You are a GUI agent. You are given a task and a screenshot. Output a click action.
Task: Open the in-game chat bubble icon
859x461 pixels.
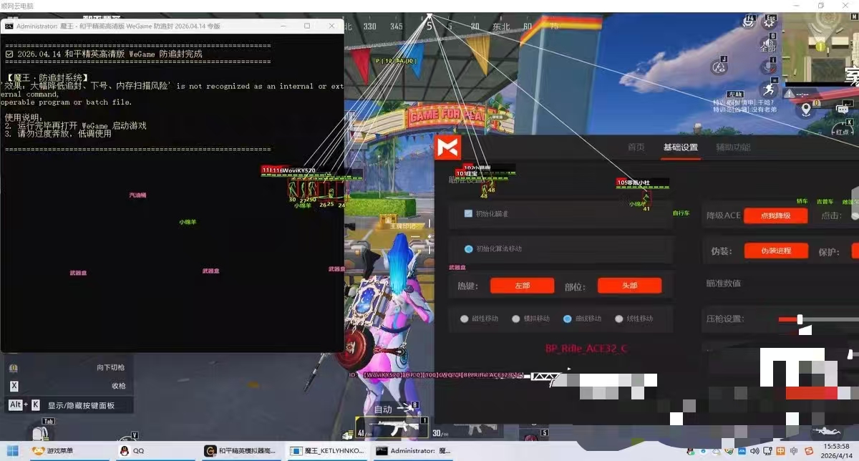coord(842,109)
